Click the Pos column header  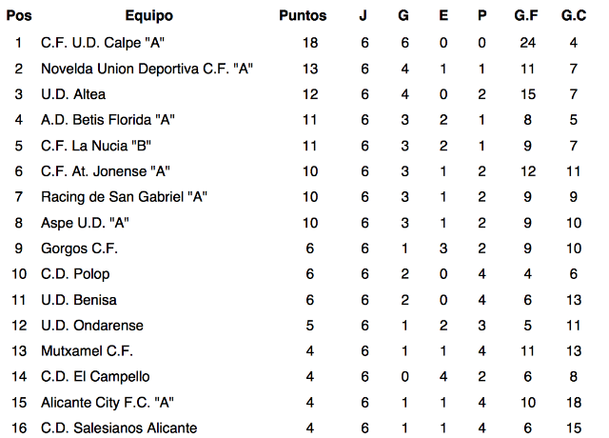click(x=19, y=15)
